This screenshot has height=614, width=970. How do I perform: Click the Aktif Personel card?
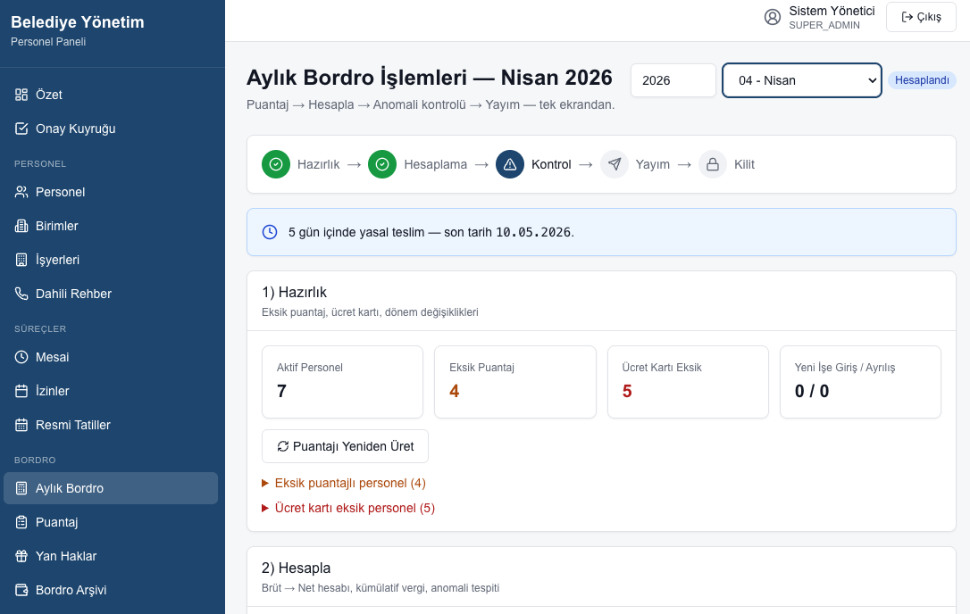(342, 381)
